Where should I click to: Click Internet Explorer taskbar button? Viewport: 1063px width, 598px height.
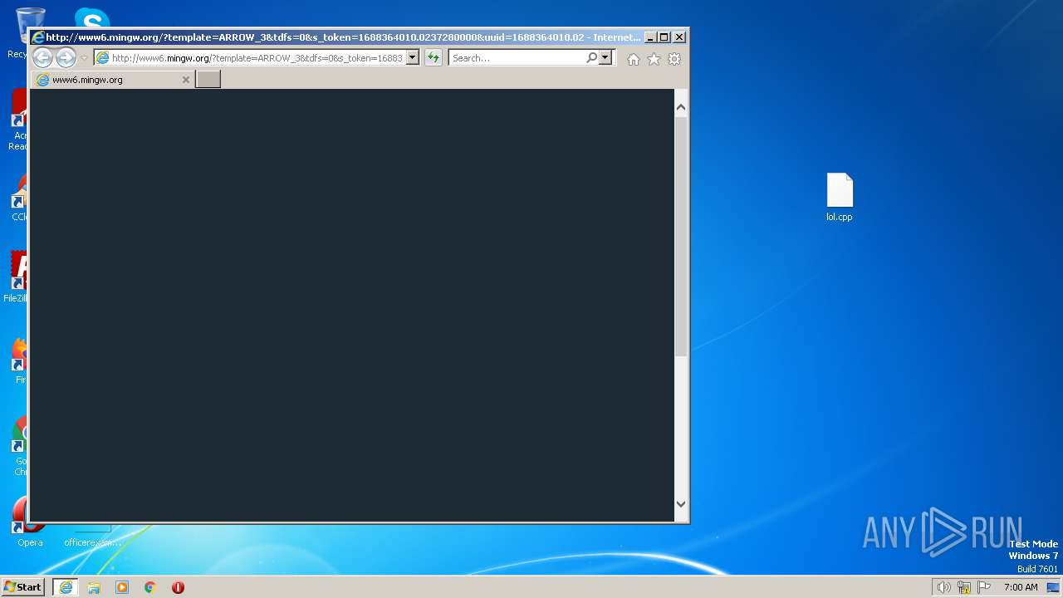tap(66, 587)
